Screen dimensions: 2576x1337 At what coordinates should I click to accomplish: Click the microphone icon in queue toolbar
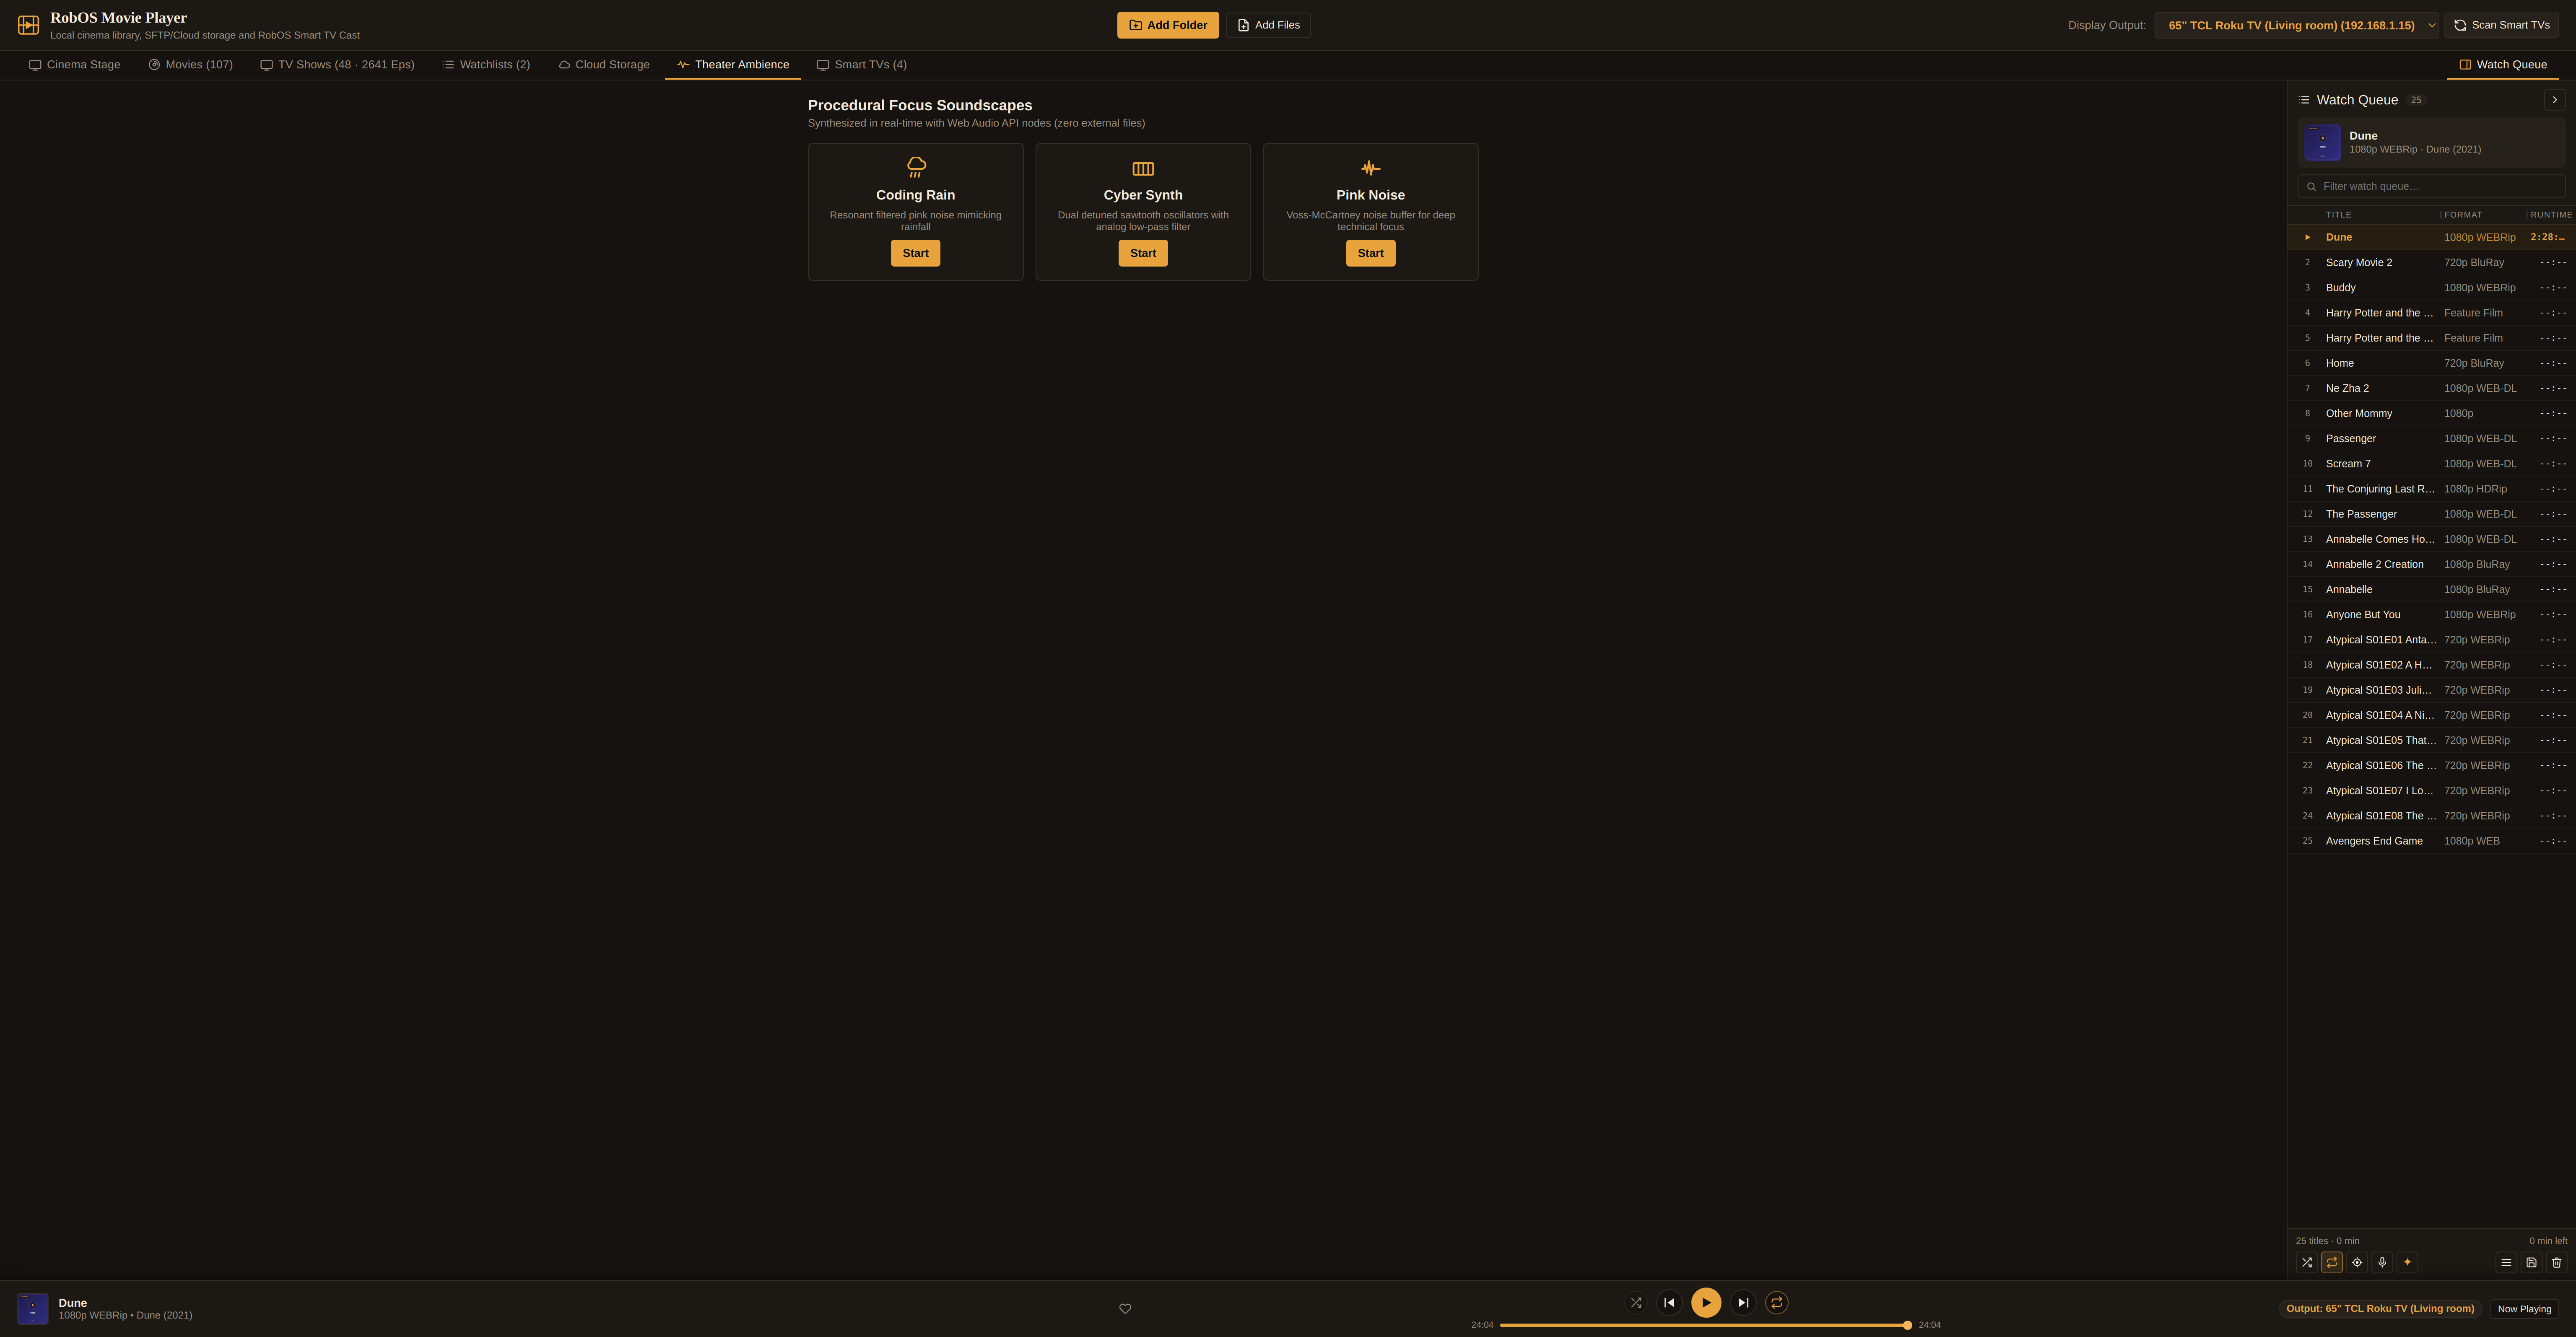pos(2382,1262)
